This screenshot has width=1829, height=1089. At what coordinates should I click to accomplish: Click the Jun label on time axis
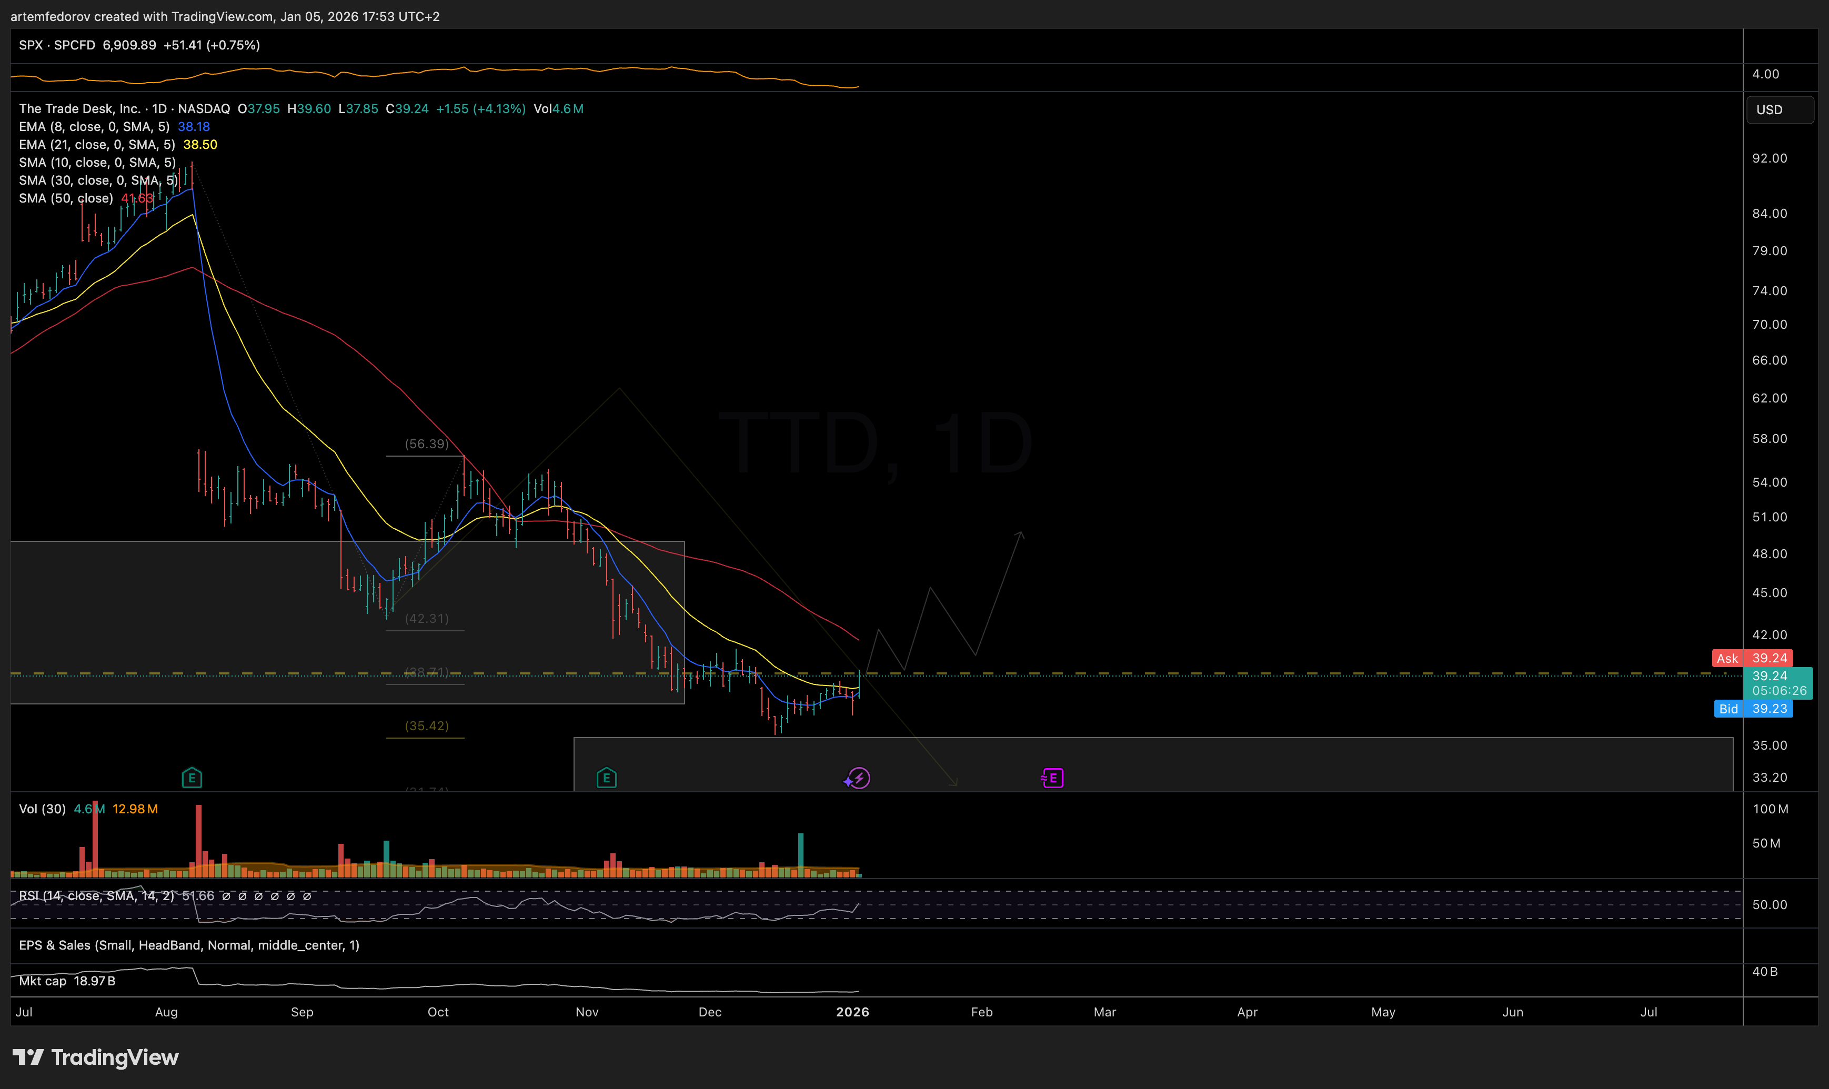(1513, 1012)
